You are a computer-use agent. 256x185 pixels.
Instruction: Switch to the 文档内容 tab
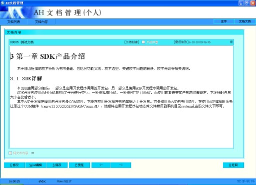pyautogui.click(x=41, y=22)
